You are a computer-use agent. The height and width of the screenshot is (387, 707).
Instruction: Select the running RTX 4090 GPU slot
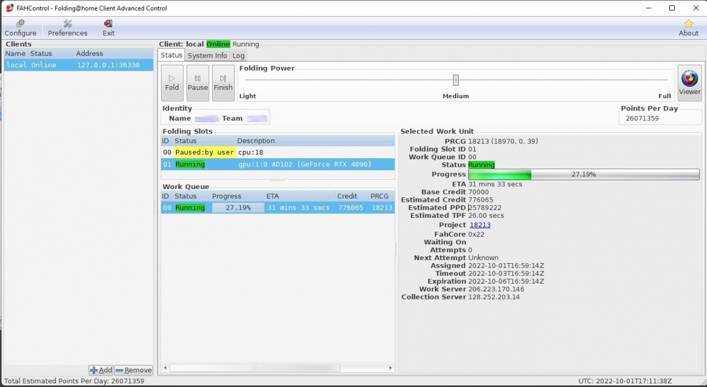click(x=278, y=164)
